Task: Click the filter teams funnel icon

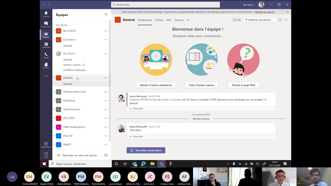Action: 106,15
